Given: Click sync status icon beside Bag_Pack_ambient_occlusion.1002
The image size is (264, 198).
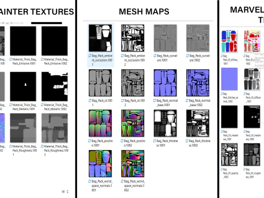Looking at the screenshot, I should pos(122,56).
